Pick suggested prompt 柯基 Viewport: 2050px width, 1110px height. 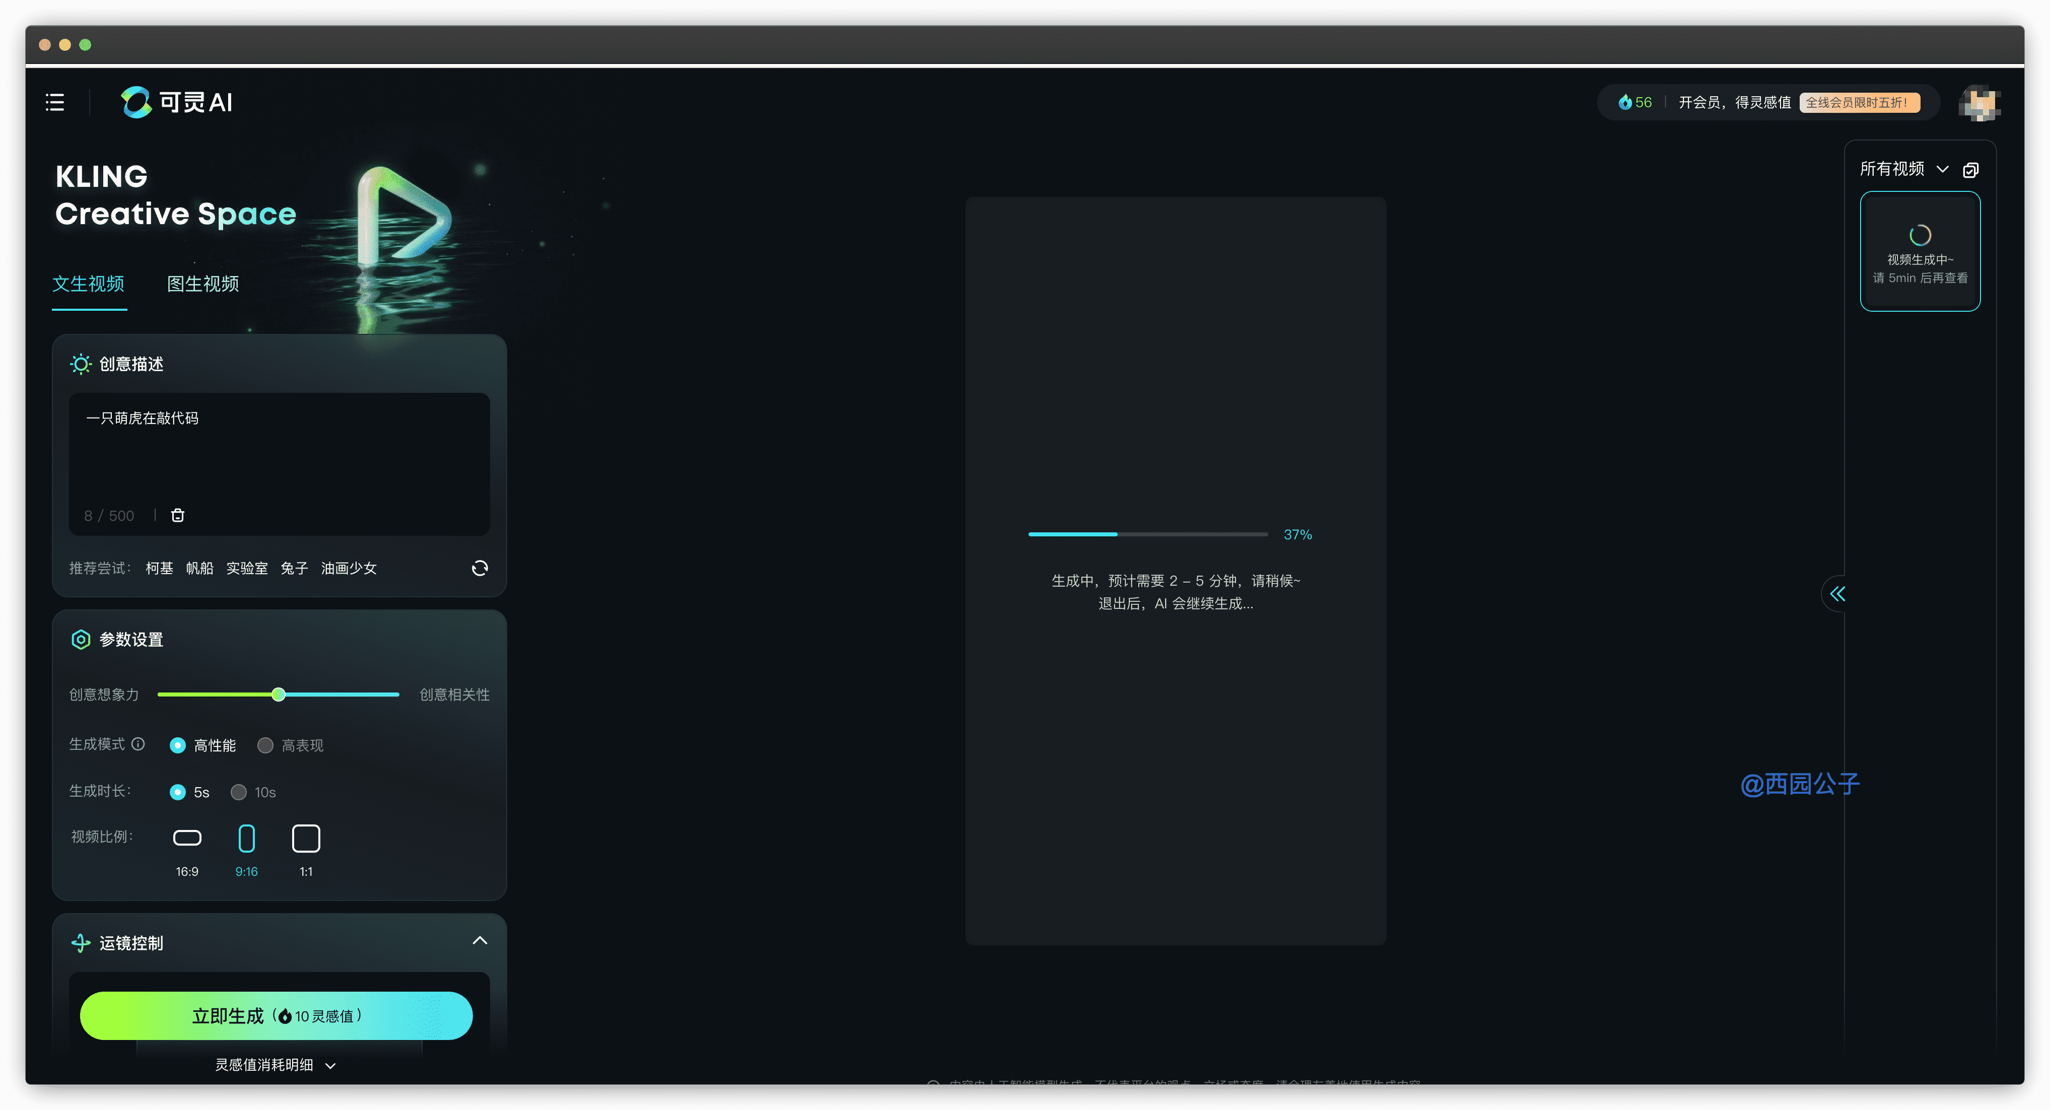coord(159,567)
